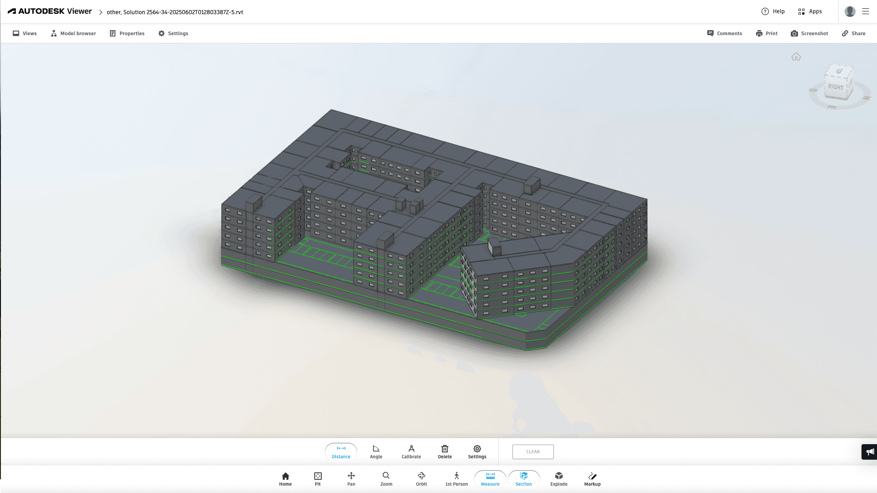The width and height of the screenshot is (877, 493).
Task: Toggle Distance measurement mode
Action: click(341, 451)
